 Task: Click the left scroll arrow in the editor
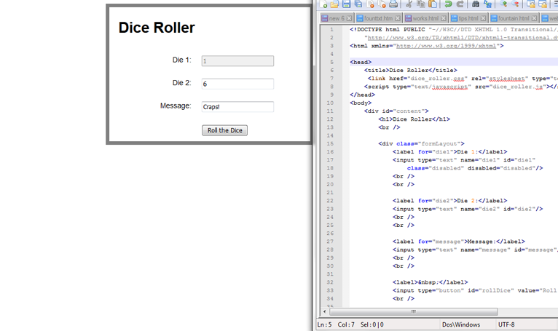324,311
